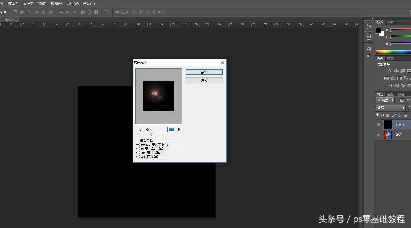
Task: Open the Paragraph panel icon
Action: click(369, 56)
